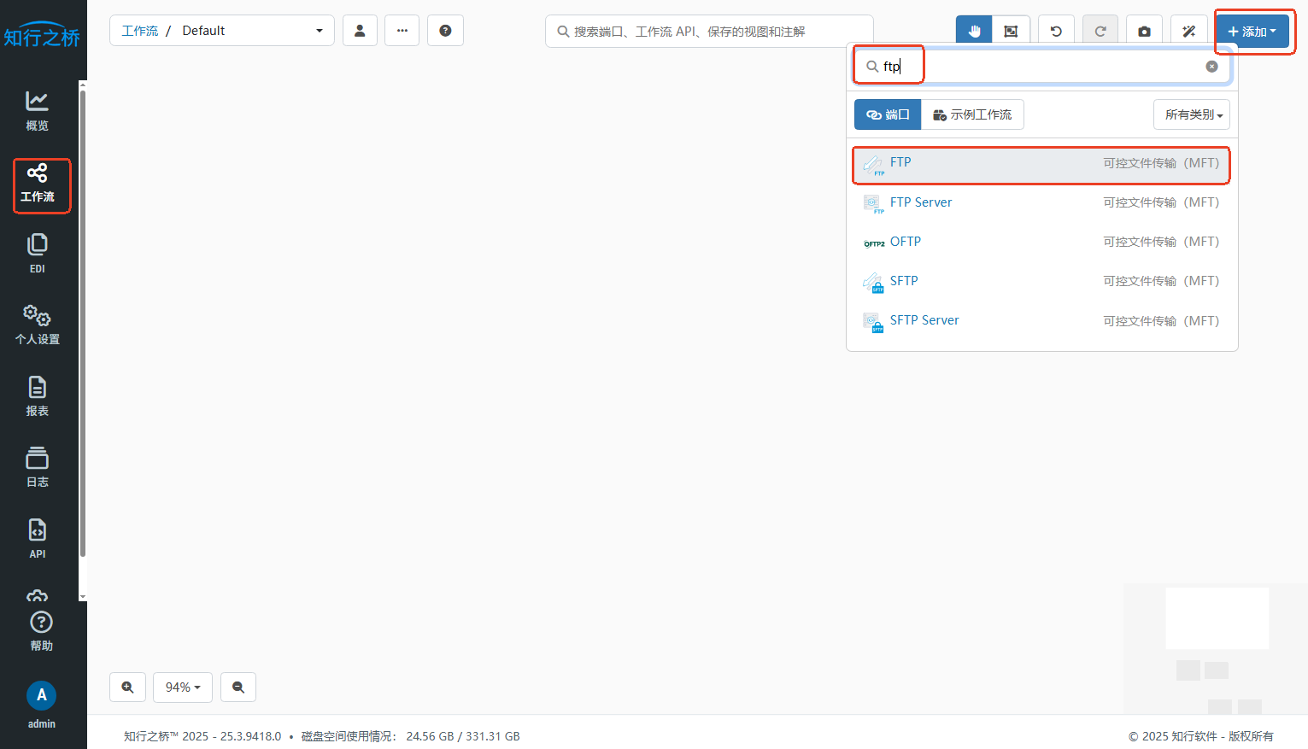The height and width of the screenshot is (749, 1308).
Task: Click the 添加 add button
Action: coord(1252,32)
